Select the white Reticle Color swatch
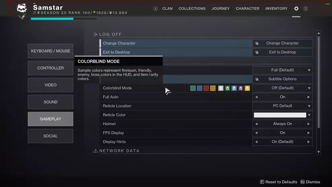The image size is (332, 187). click(280, 115)
